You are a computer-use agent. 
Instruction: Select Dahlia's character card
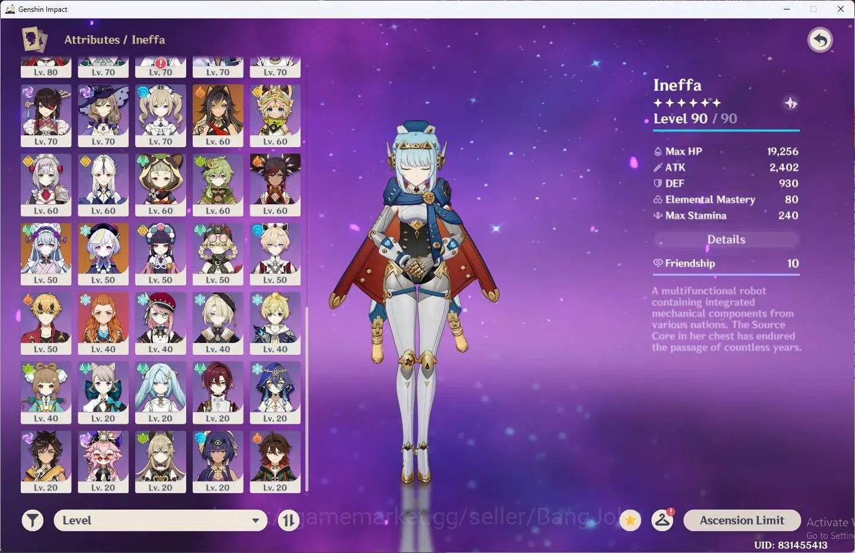point(275,255)
